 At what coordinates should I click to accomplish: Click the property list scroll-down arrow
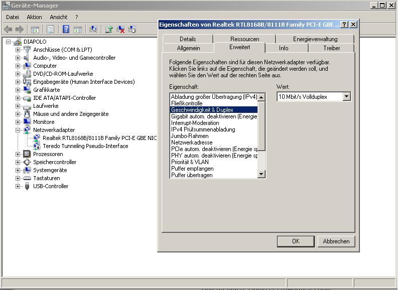pyautogui.click(x=261, y=174)
